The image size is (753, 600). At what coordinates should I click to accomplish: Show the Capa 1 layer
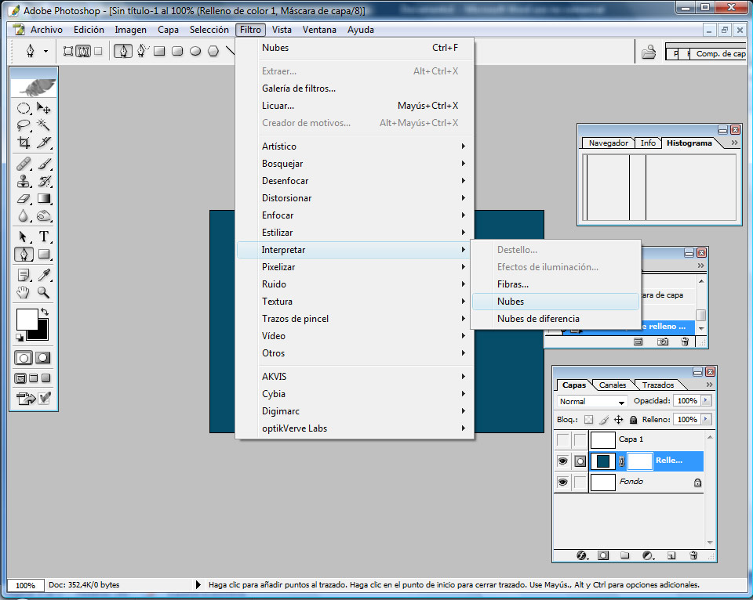563,439
